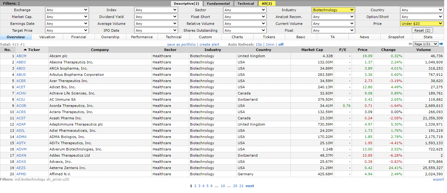Open the Valuation view tab
This screenshot has width=447, height=193.
click(47, 37)
